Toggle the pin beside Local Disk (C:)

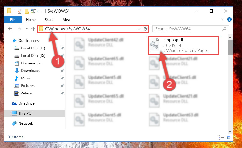pos(62,48)
